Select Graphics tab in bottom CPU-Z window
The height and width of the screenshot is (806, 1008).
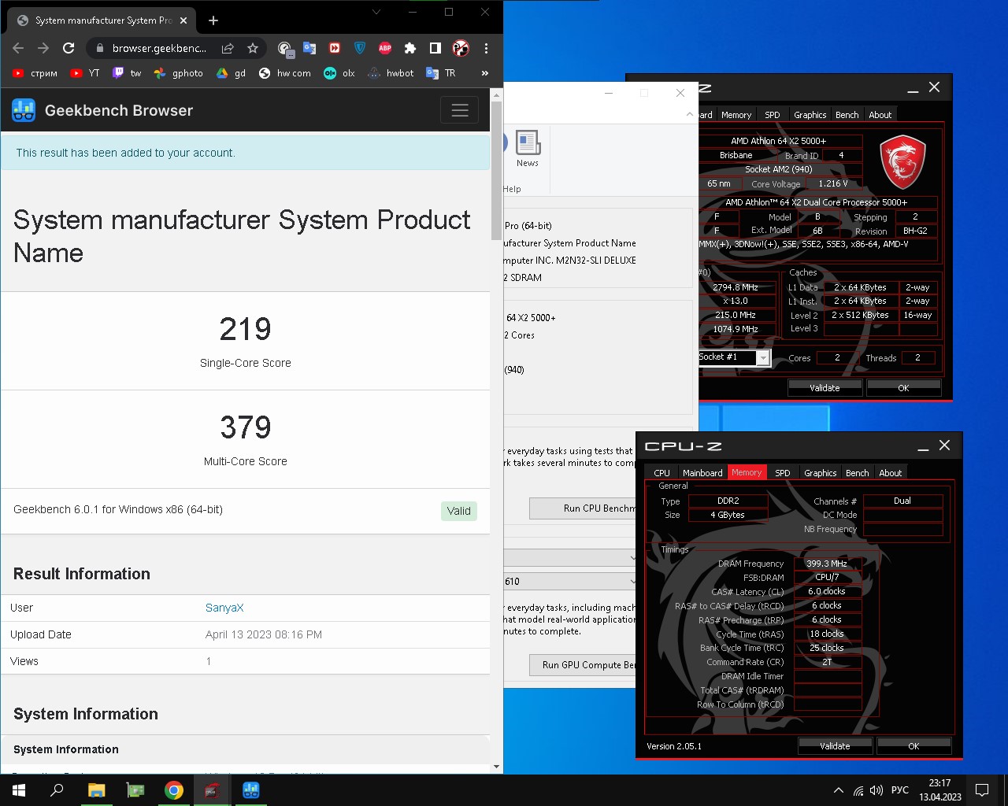pyautogui.click(x=820, y=473)
